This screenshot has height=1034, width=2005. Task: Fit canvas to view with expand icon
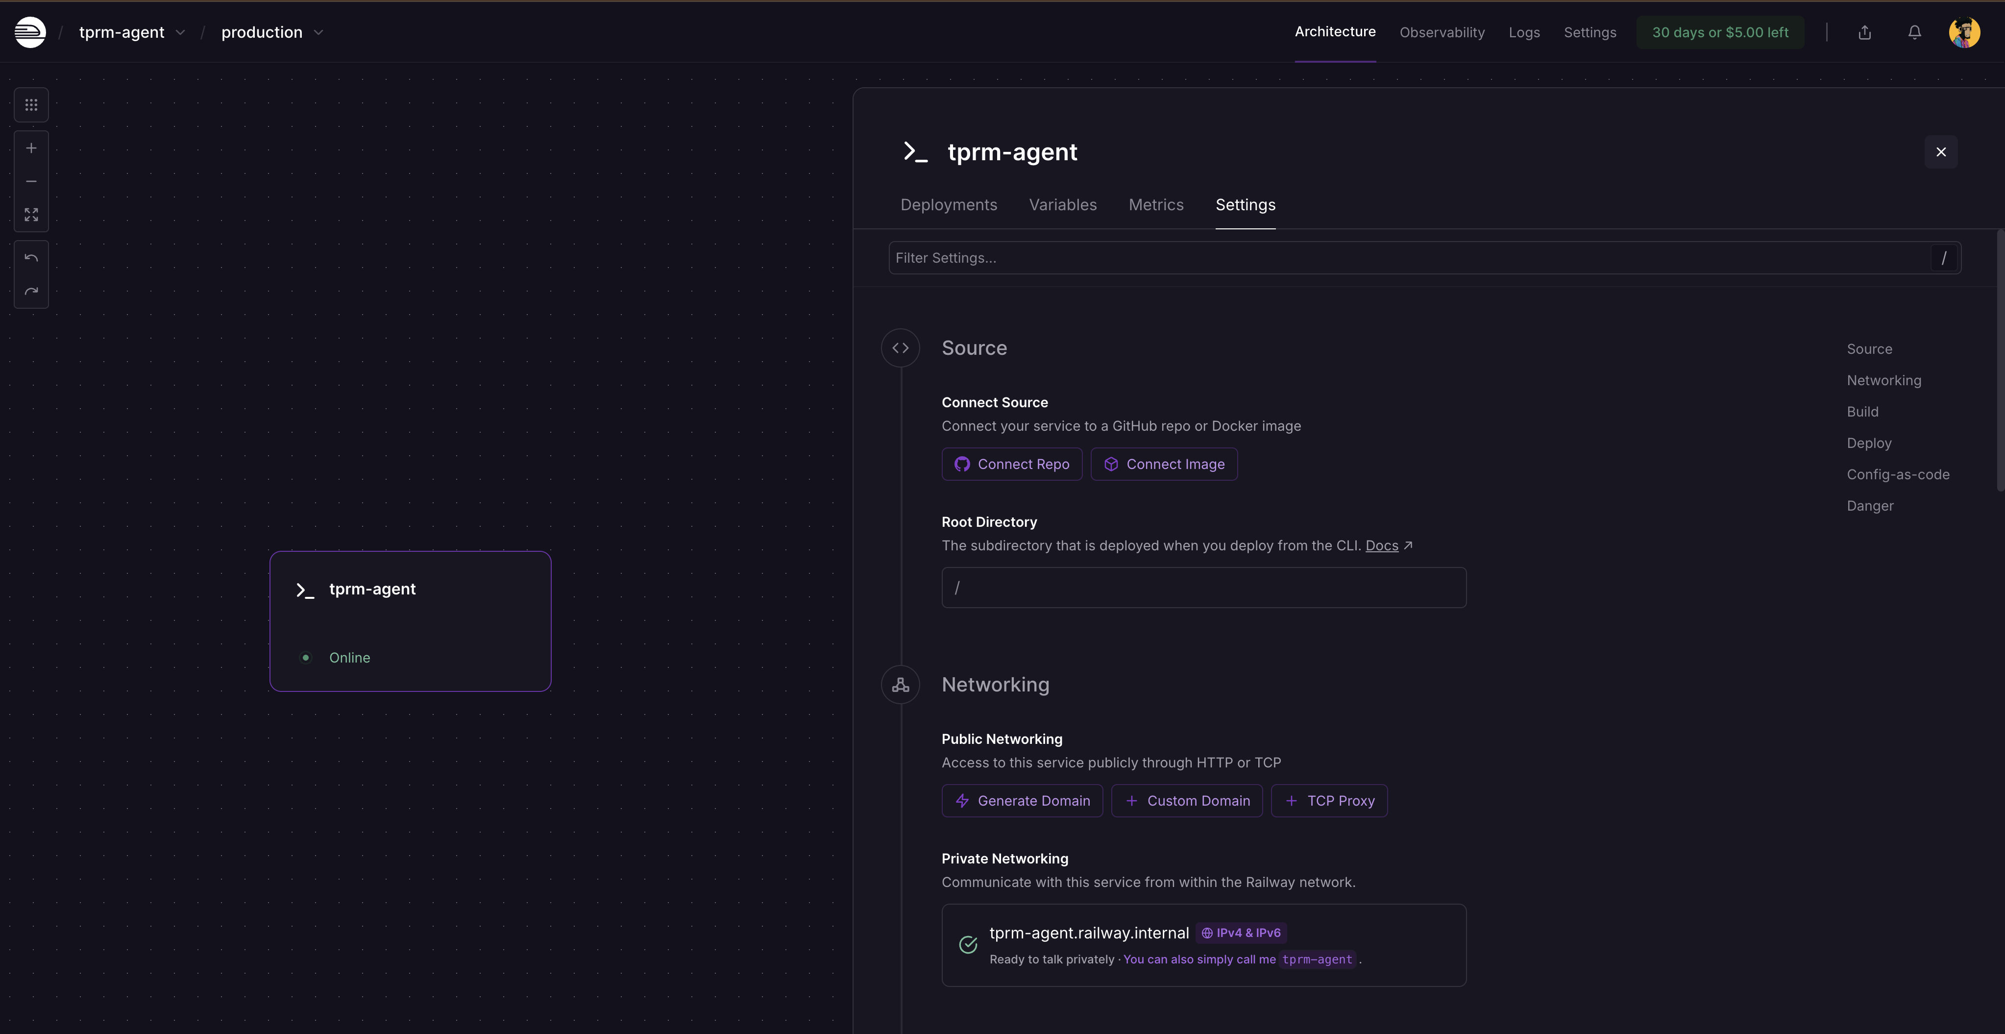point(31,215)
